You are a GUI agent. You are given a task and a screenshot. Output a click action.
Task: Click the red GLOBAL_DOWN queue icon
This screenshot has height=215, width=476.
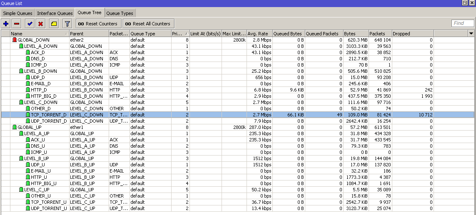pos(14,40)
